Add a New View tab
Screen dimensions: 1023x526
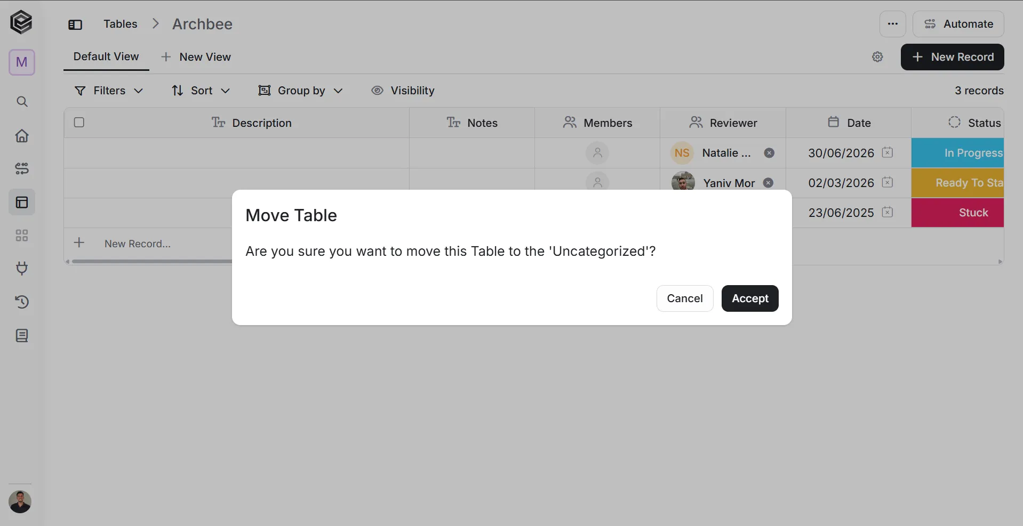[x=196, y=57]
